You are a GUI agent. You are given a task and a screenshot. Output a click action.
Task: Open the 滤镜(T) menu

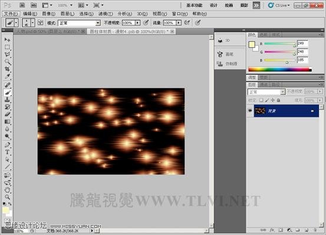(106, 14)
